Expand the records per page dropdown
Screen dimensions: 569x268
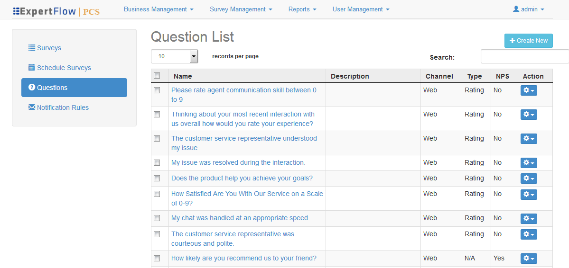pyautogui.click(x=194, y=56)
